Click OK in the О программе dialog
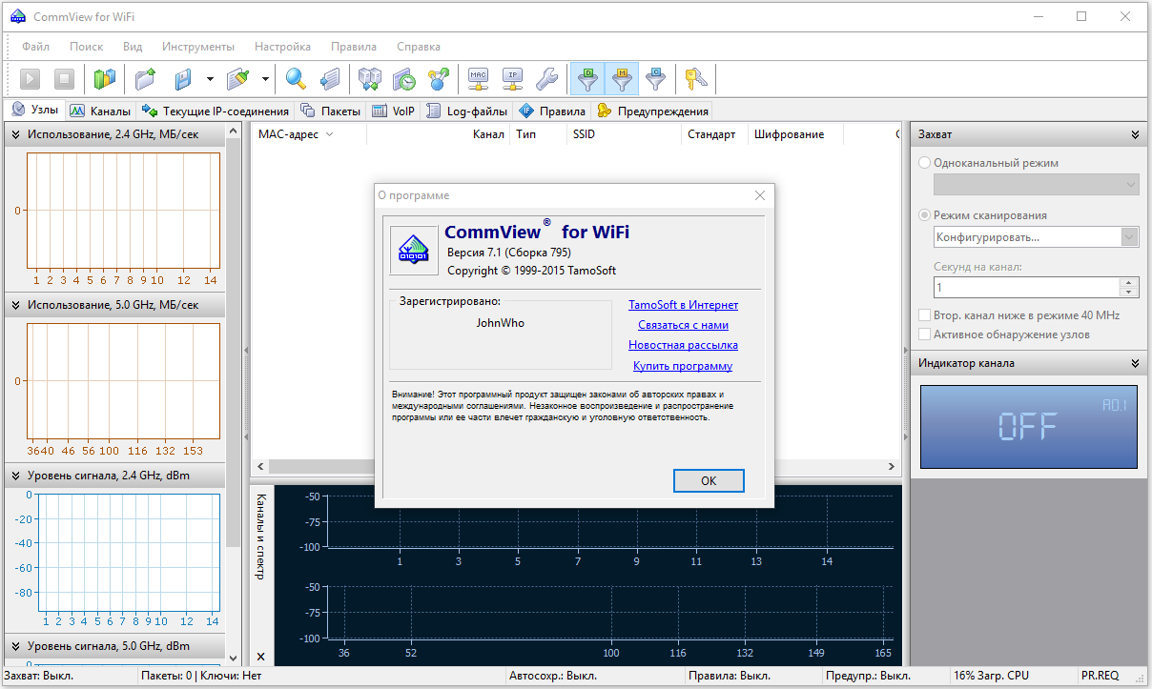 coord(709,481)
